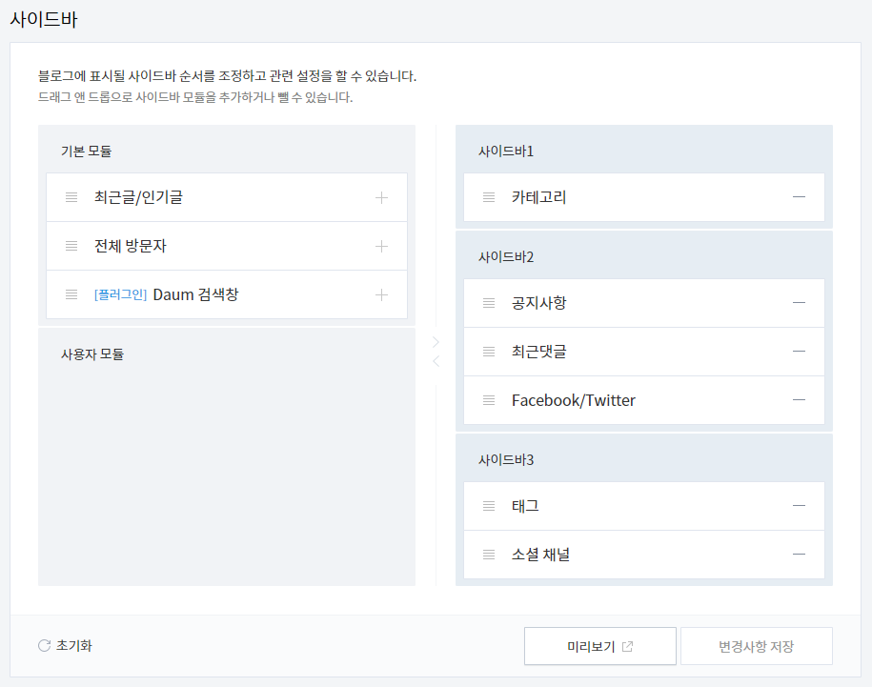Viewport: 872px width, 687px height.
Task: Open 미리보기 preview
Action: tap(600, 646)
